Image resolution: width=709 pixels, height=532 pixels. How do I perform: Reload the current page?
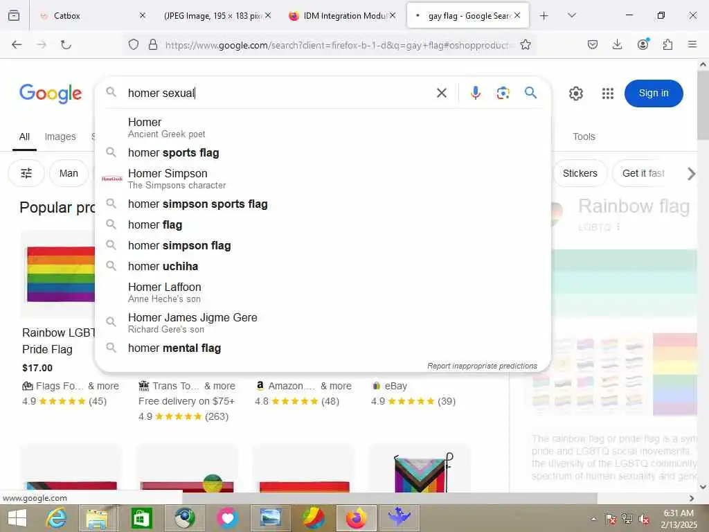66,44
